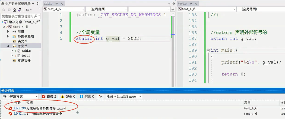Image resolution: width=285 pixels, height=119 pixels.
Task: Click the 外部依赖项 folder icon
Action: 14,37
